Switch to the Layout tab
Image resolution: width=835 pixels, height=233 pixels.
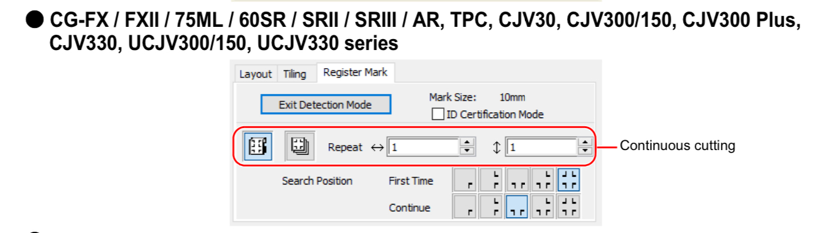(x=255, y=74)
